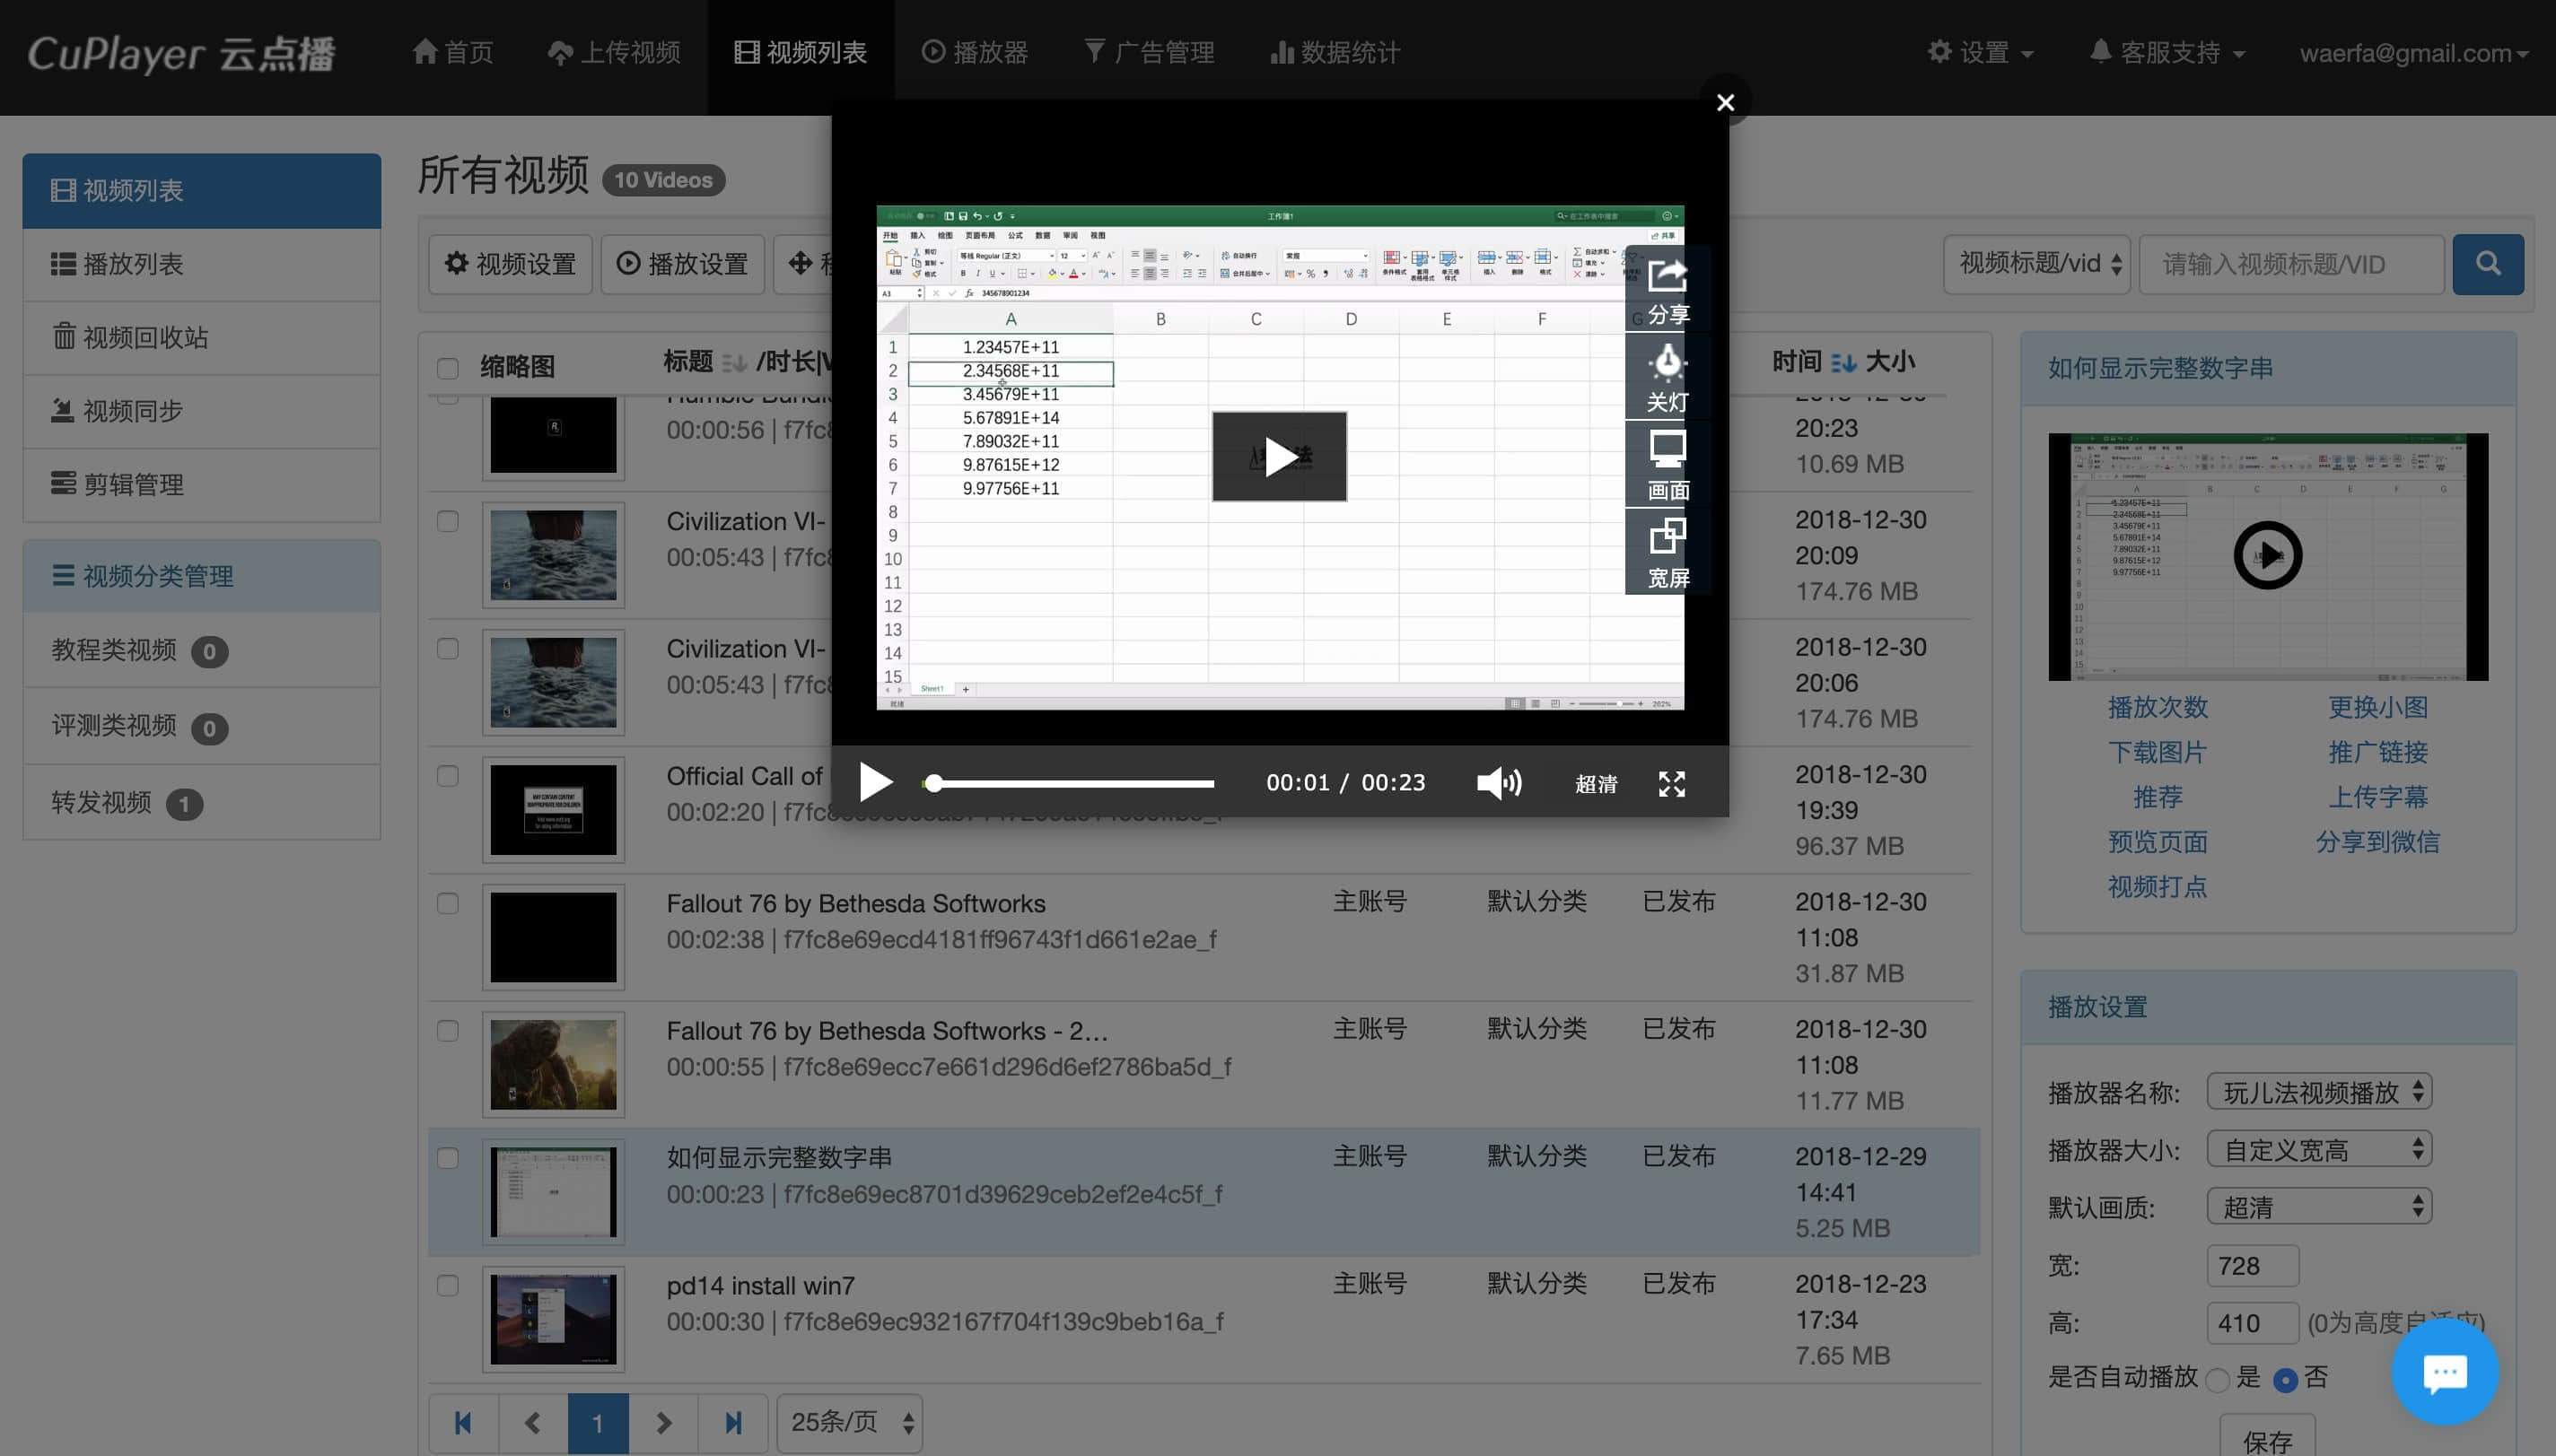Mute the player volume speaker icon
The image size is (2556, 1456).
[x=1499, y=782]
